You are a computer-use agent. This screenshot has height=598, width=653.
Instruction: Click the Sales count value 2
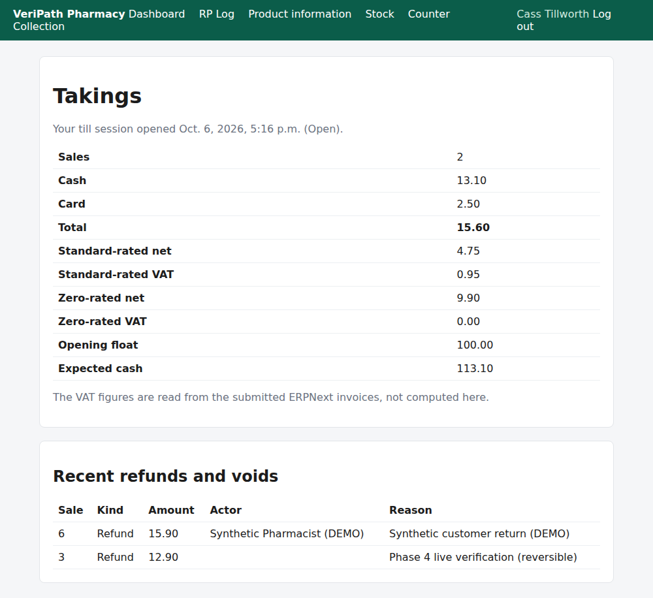click(460, 157)
